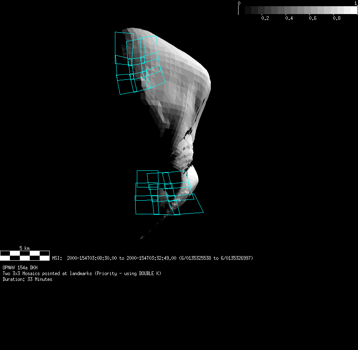The height and width of the screenshot is (350, 358).
Task: Click the "Duration: 33 Minutes" text
Action: 27,279
